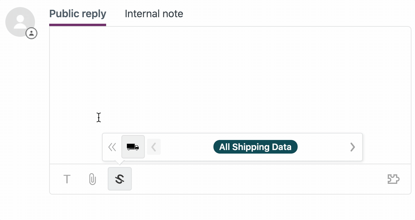The width and height of the screenshot is (415, 220).
Task: Click the All Shipping Data pill
Action: point(256,147)
